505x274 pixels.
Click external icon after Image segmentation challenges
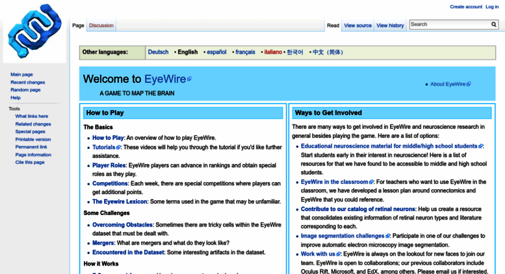387,236
